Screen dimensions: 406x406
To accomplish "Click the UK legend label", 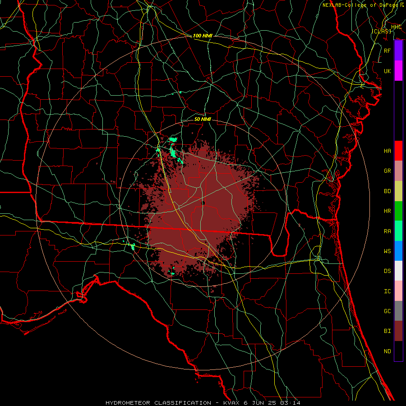I will click(x=388, y=71).
